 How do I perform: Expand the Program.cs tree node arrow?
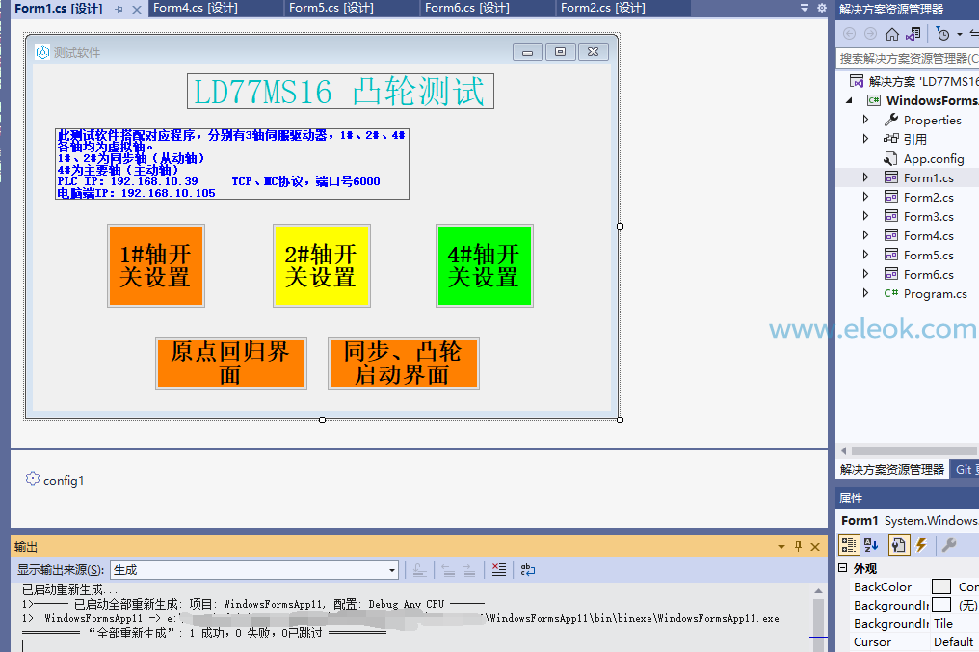[x=865, y=293]
